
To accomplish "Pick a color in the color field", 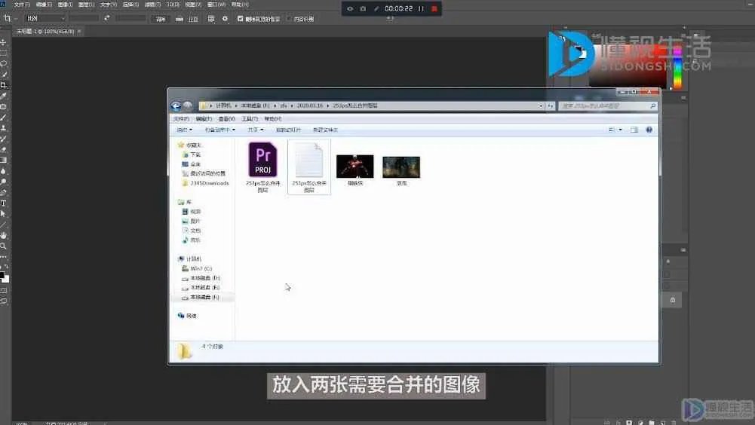I will click(629, 66).
